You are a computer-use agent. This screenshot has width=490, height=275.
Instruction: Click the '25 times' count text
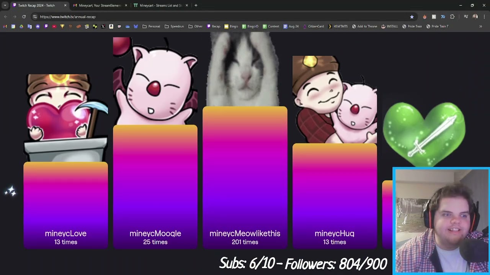(155, 242)
